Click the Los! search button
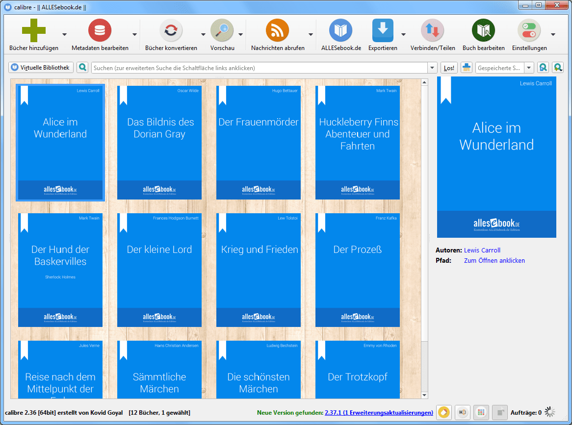Image resolution: width=572 pixels, height=425 pixels. tap(449, 68)
